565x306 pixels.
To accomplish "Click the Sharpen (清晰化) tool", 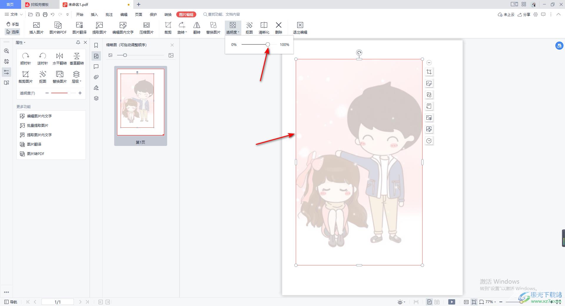I will 264,28.
